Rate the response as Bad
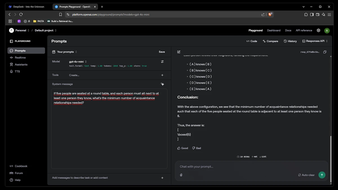Viewport: 338px width, 190px height. pyautogui.click(x=197, y=148)
